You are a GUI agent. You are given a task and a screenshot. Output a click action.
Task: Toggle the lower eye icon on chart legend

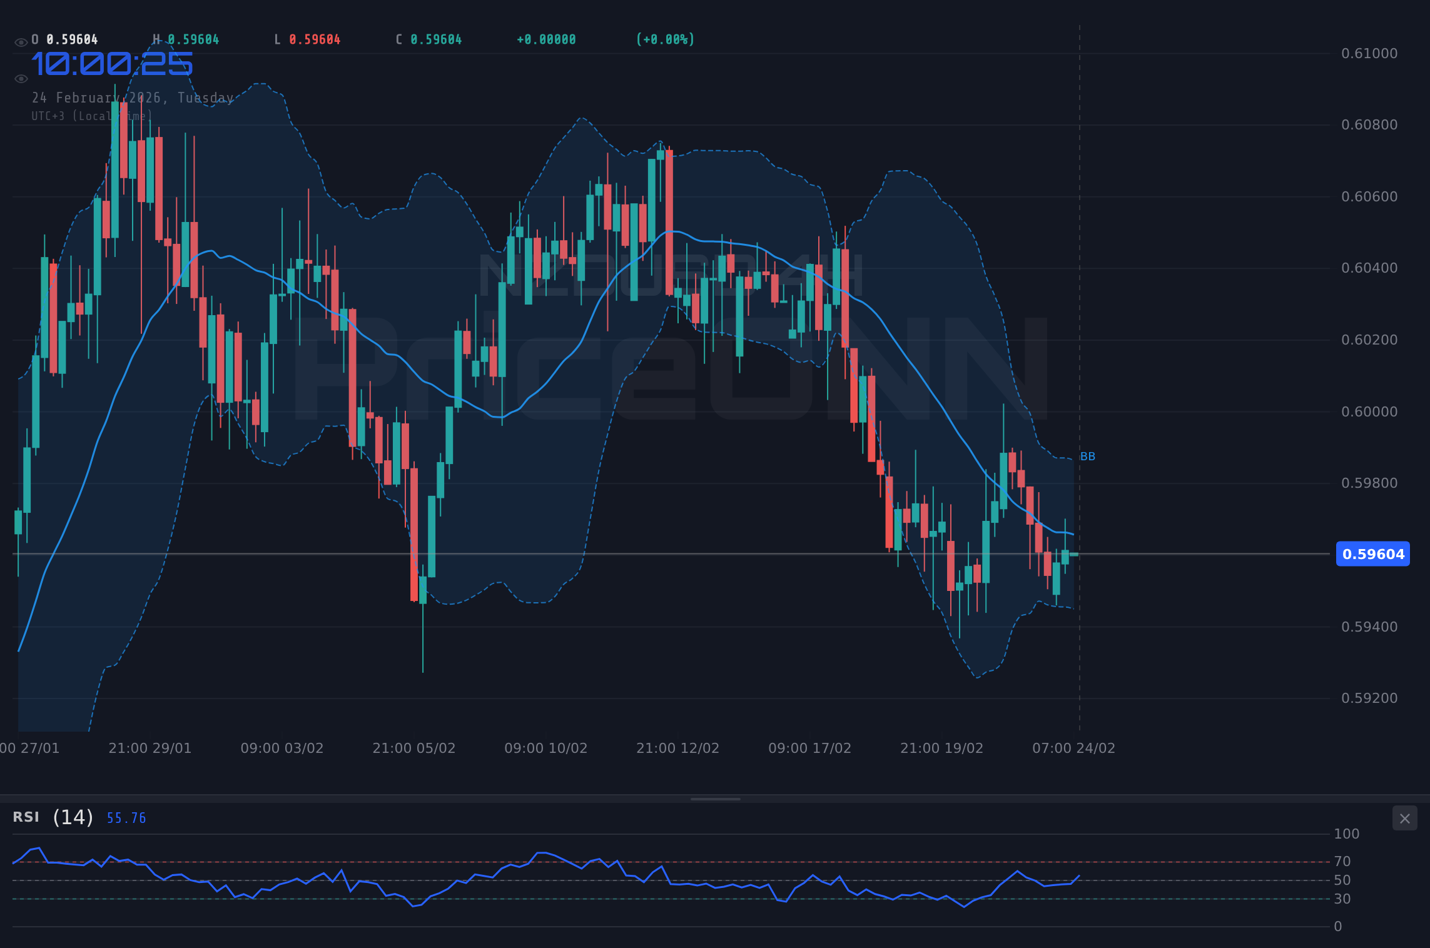point(21,78)
